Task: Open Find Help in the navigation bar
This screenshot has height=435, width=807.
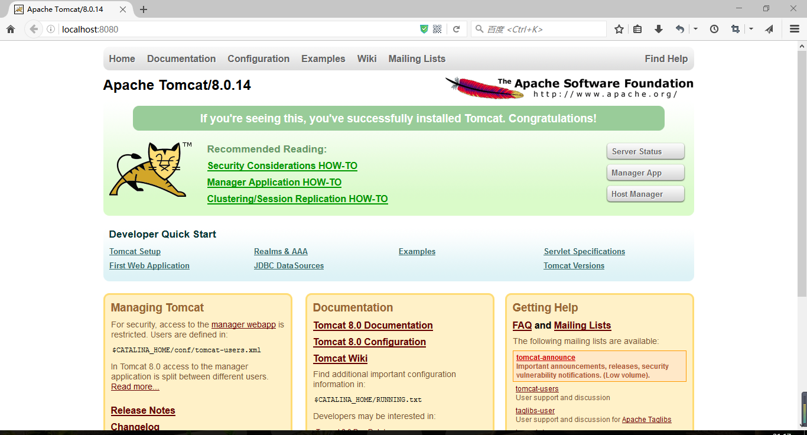Action: [666, 59]
